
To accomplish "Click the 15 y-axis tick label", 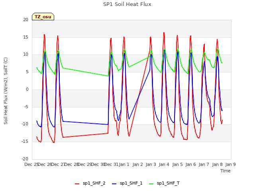I will tap(25, 37).
